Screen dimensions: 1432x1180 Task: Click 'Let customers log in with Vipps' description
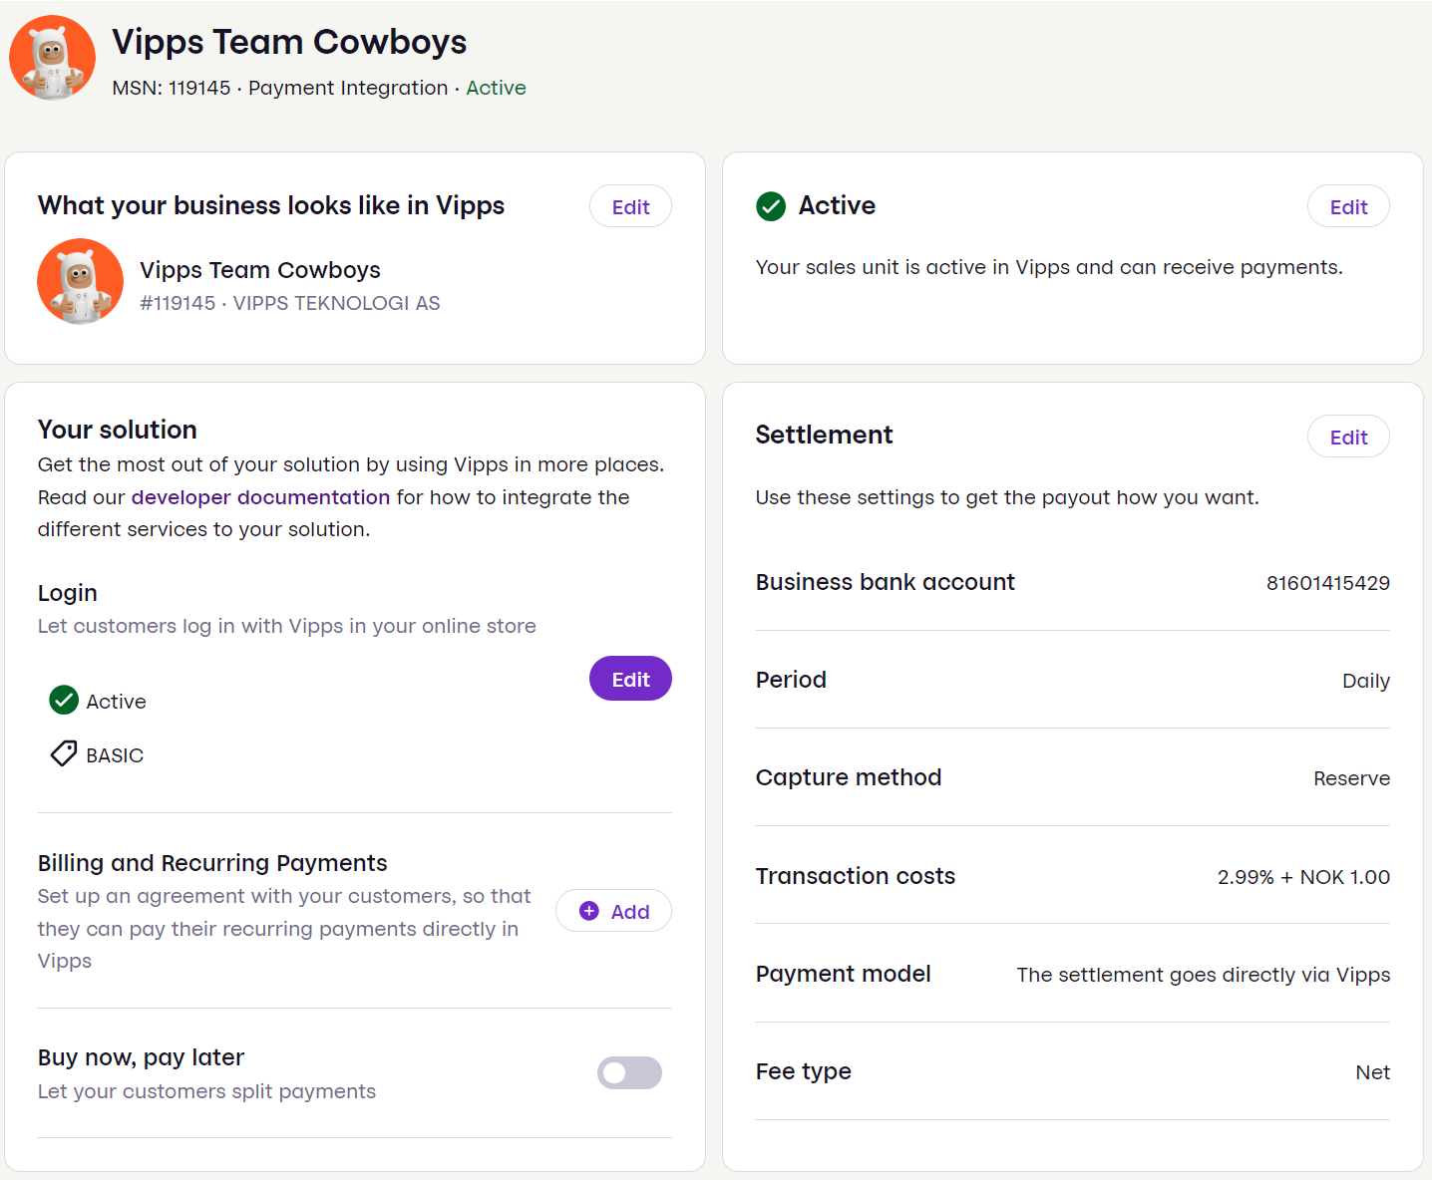click(287, 626)
